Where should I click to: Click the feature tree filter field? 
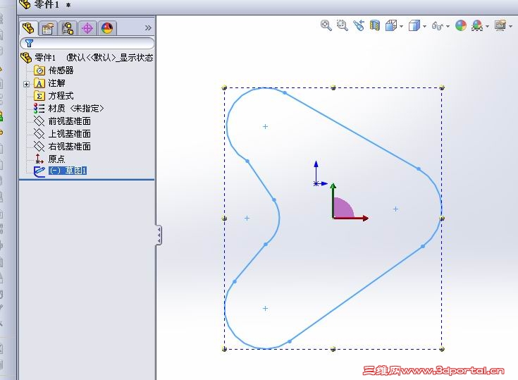click(x=87, y=43)
